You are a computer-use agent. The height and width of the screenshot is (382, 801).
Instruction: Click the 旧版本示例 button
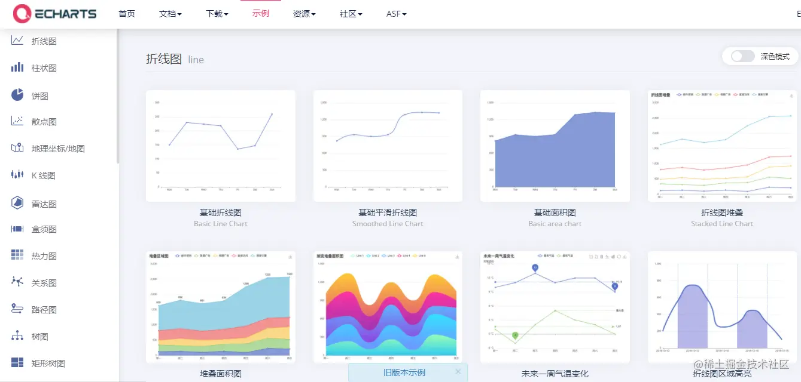404,372
